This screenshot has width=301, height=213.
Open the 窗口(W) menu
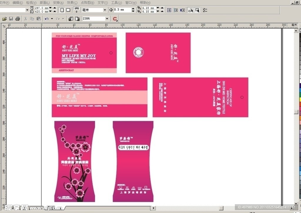[131, 3]
